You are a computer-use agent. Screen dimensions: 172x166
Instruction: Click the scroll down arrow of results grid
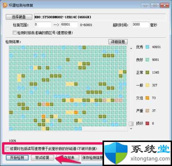(x=131, y=129)
